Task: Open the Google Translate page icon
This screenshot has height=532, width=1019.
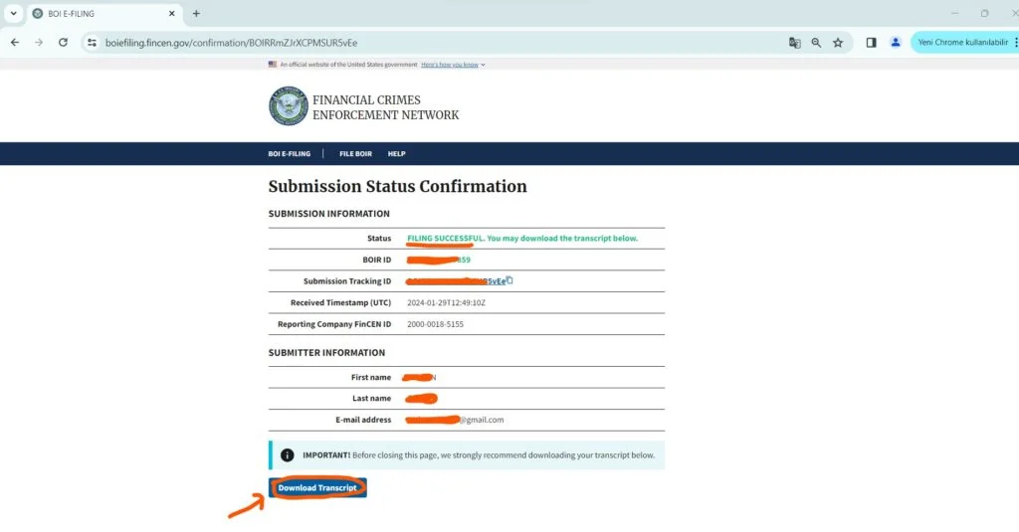Action: [794, 43]
